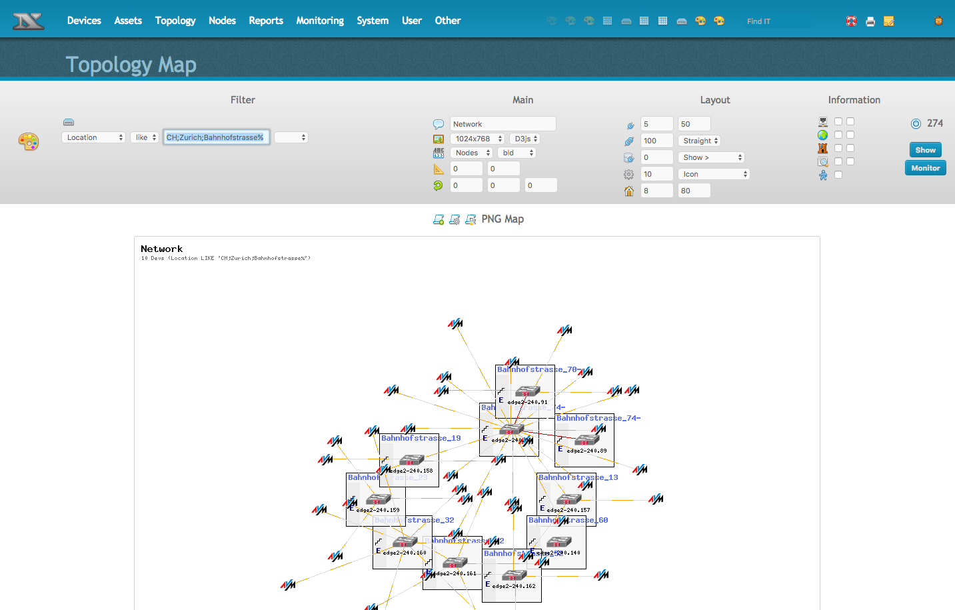Click the Network map title field
The width and height of the screenshot is (955, 610).
point(502,124)
